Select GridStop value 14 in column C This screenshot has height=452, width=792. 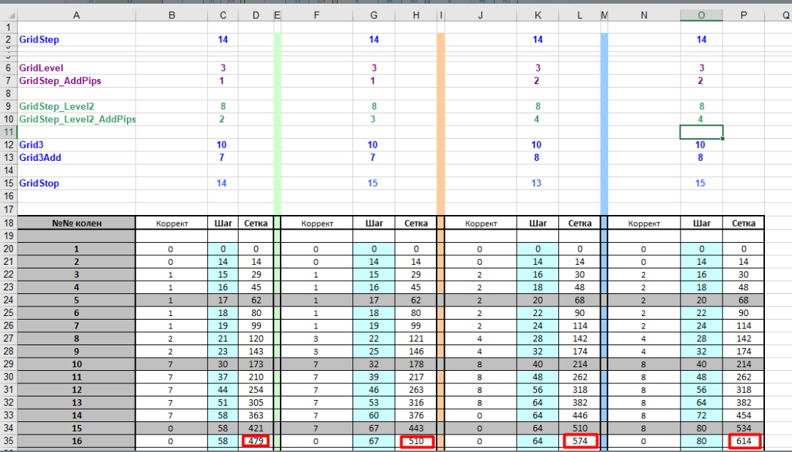[222, 183]
